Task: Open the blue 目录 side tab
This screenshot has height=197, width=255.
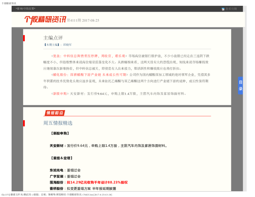Action: (241, 86)
